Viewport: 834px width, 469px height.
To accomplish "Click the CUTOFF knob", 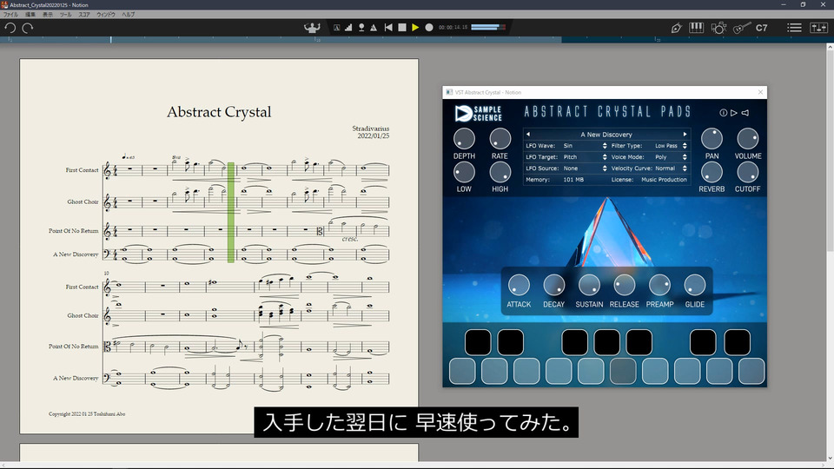I will coord(747,172).
